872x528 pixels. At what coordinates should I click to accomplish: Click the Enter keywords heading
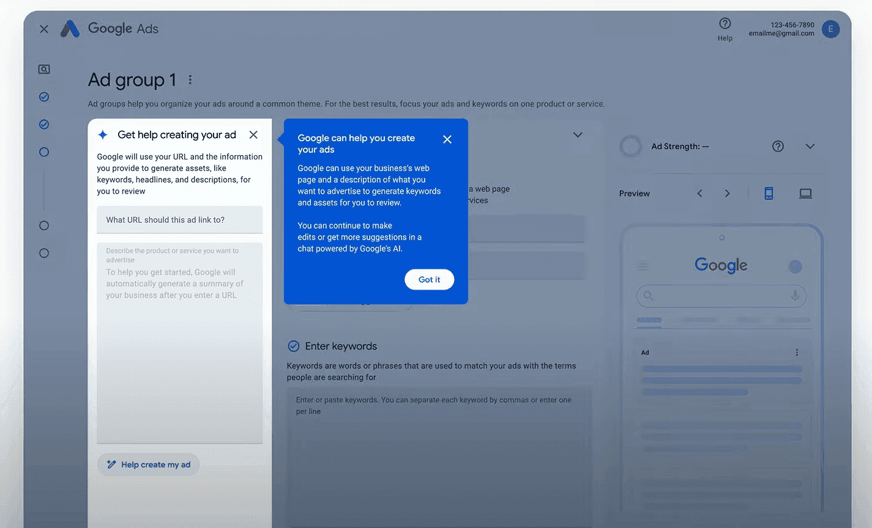point(341,346)
